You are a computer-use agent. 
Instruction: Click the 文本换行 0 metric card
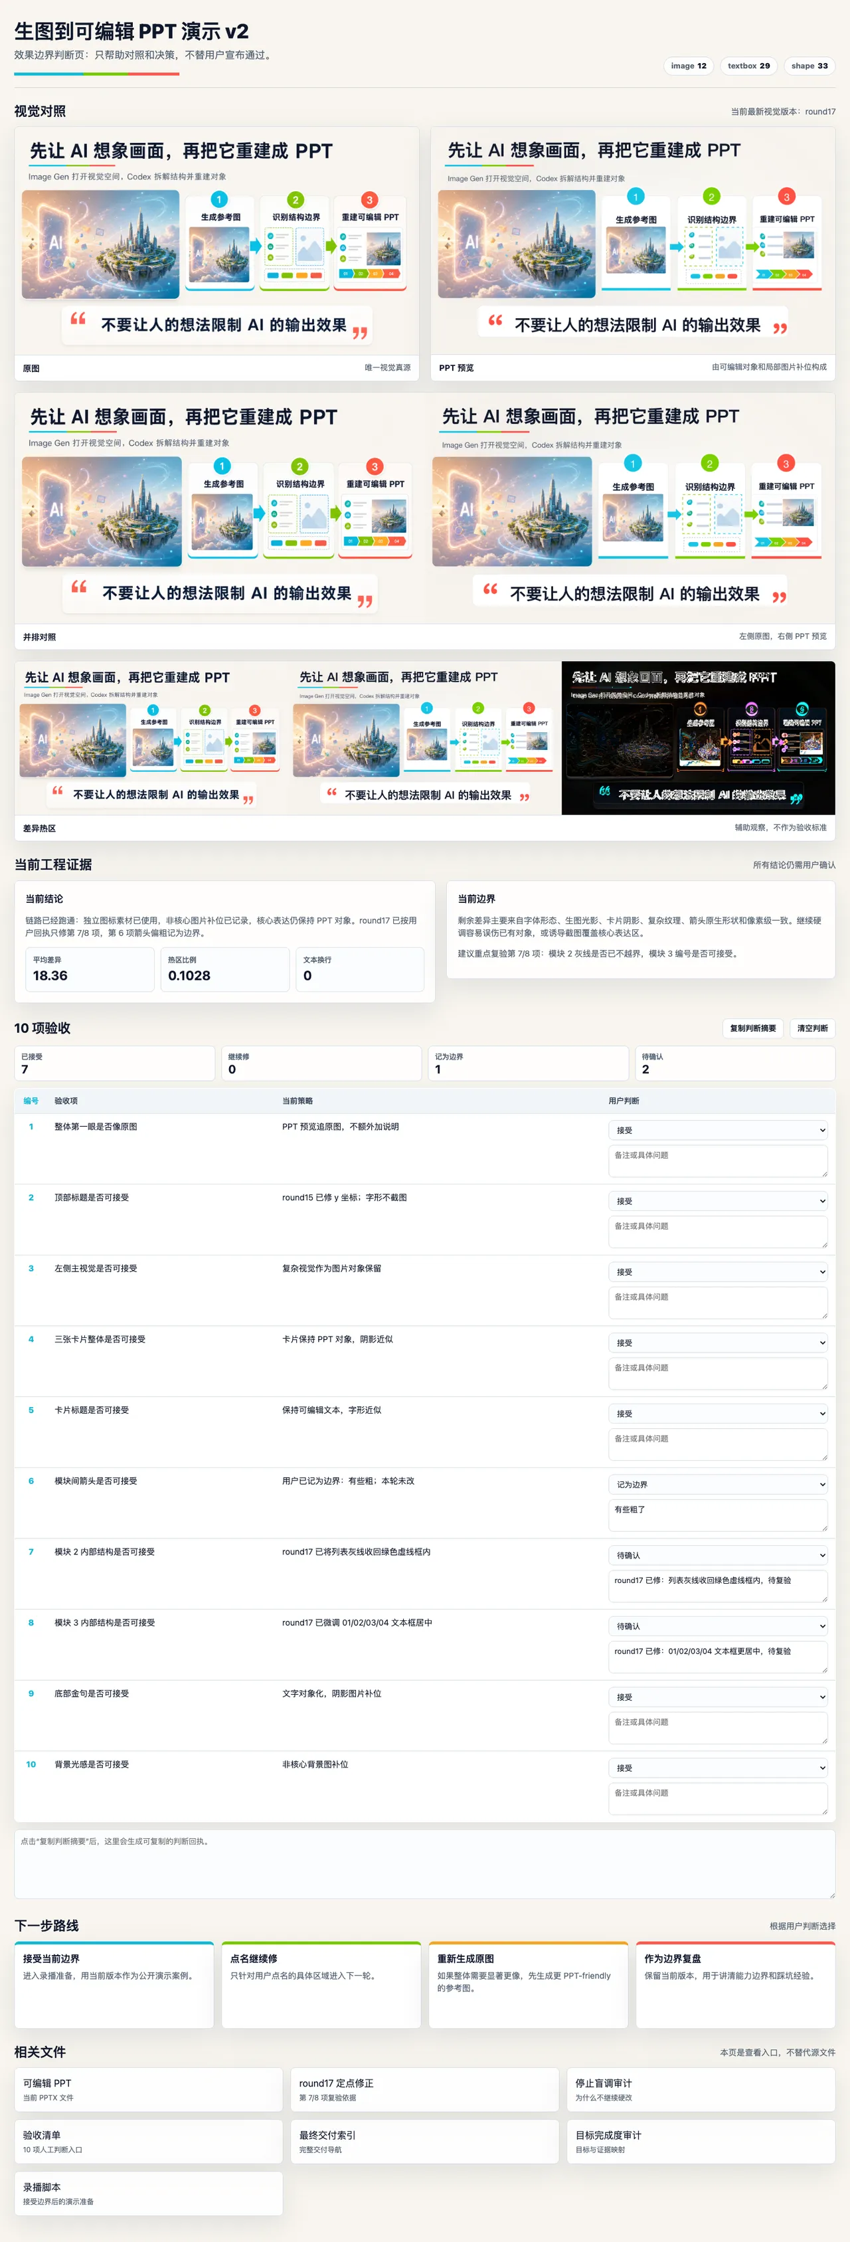(x=360, y=969)
